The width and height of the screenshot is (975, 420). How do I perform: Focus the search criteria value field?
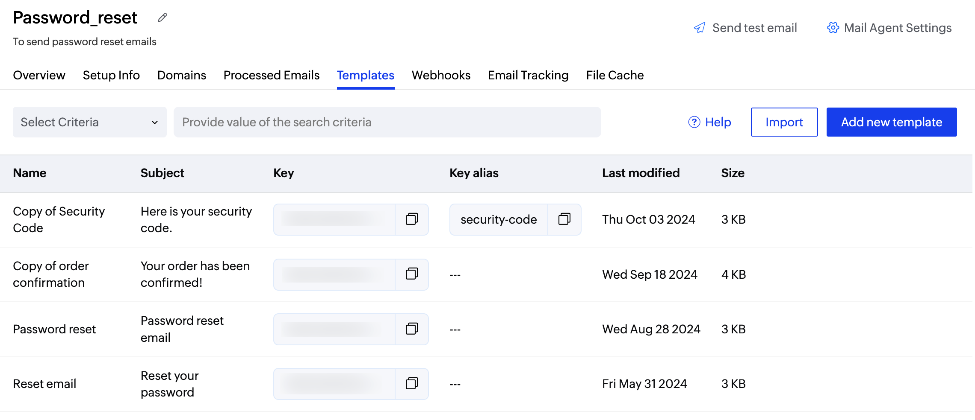coord(387,122)
